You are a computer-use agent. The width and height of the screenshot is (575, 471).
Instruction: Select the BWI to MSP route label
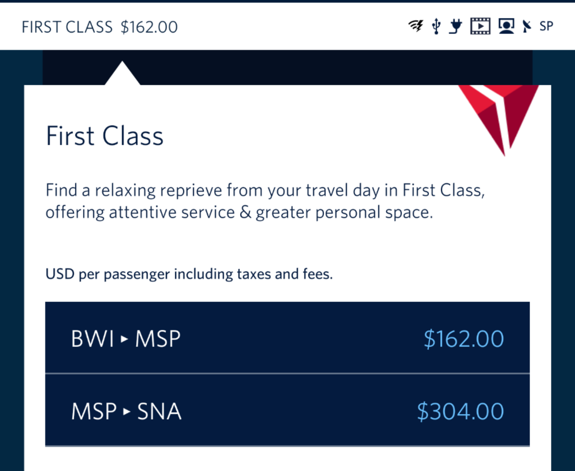click(126, 339)
